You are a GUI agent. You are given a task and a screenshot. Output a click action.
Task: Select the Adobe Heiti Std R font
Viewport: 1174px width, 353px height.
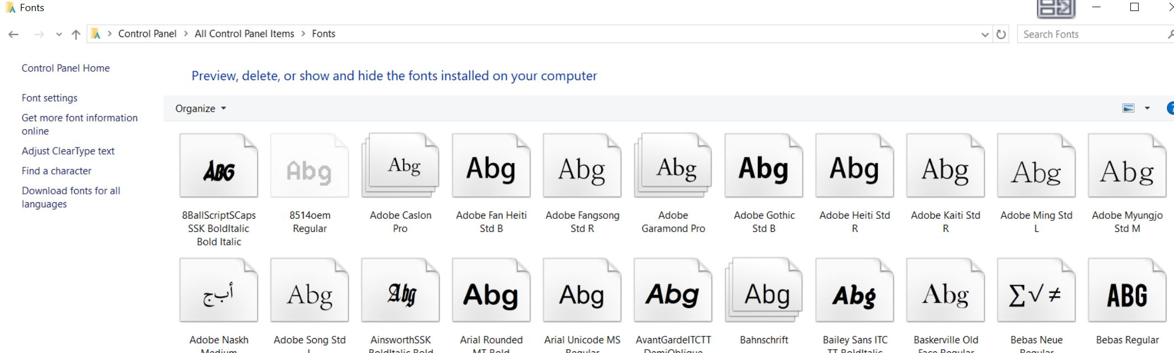(x=855, y=166)
